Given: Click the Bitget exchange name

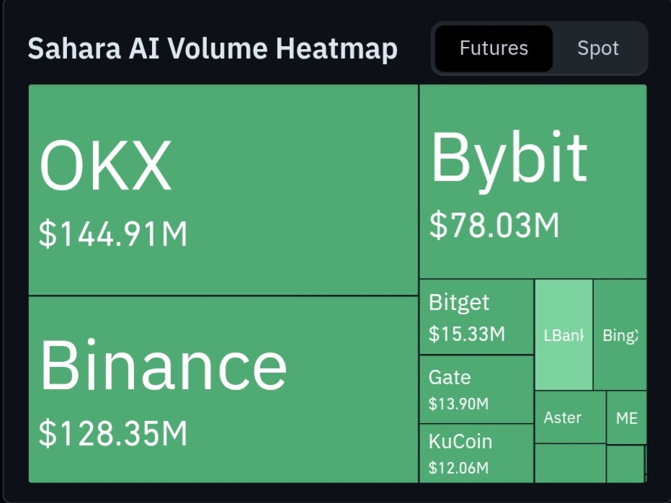Looking at the screenshot, I should [x=459, y=303].
